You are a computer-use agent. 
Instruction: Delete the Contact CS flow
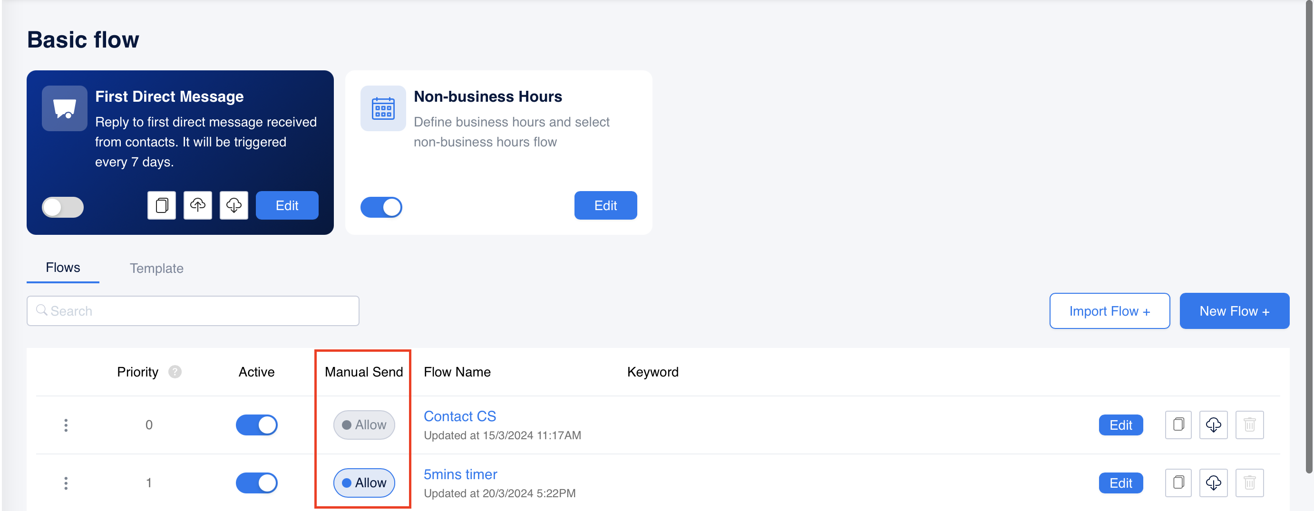(x=1249, y=425)
